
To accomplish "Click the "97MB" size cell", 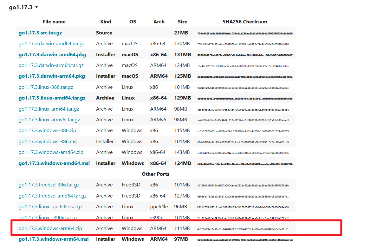I will pyautogui.click(x=181, y=239).
